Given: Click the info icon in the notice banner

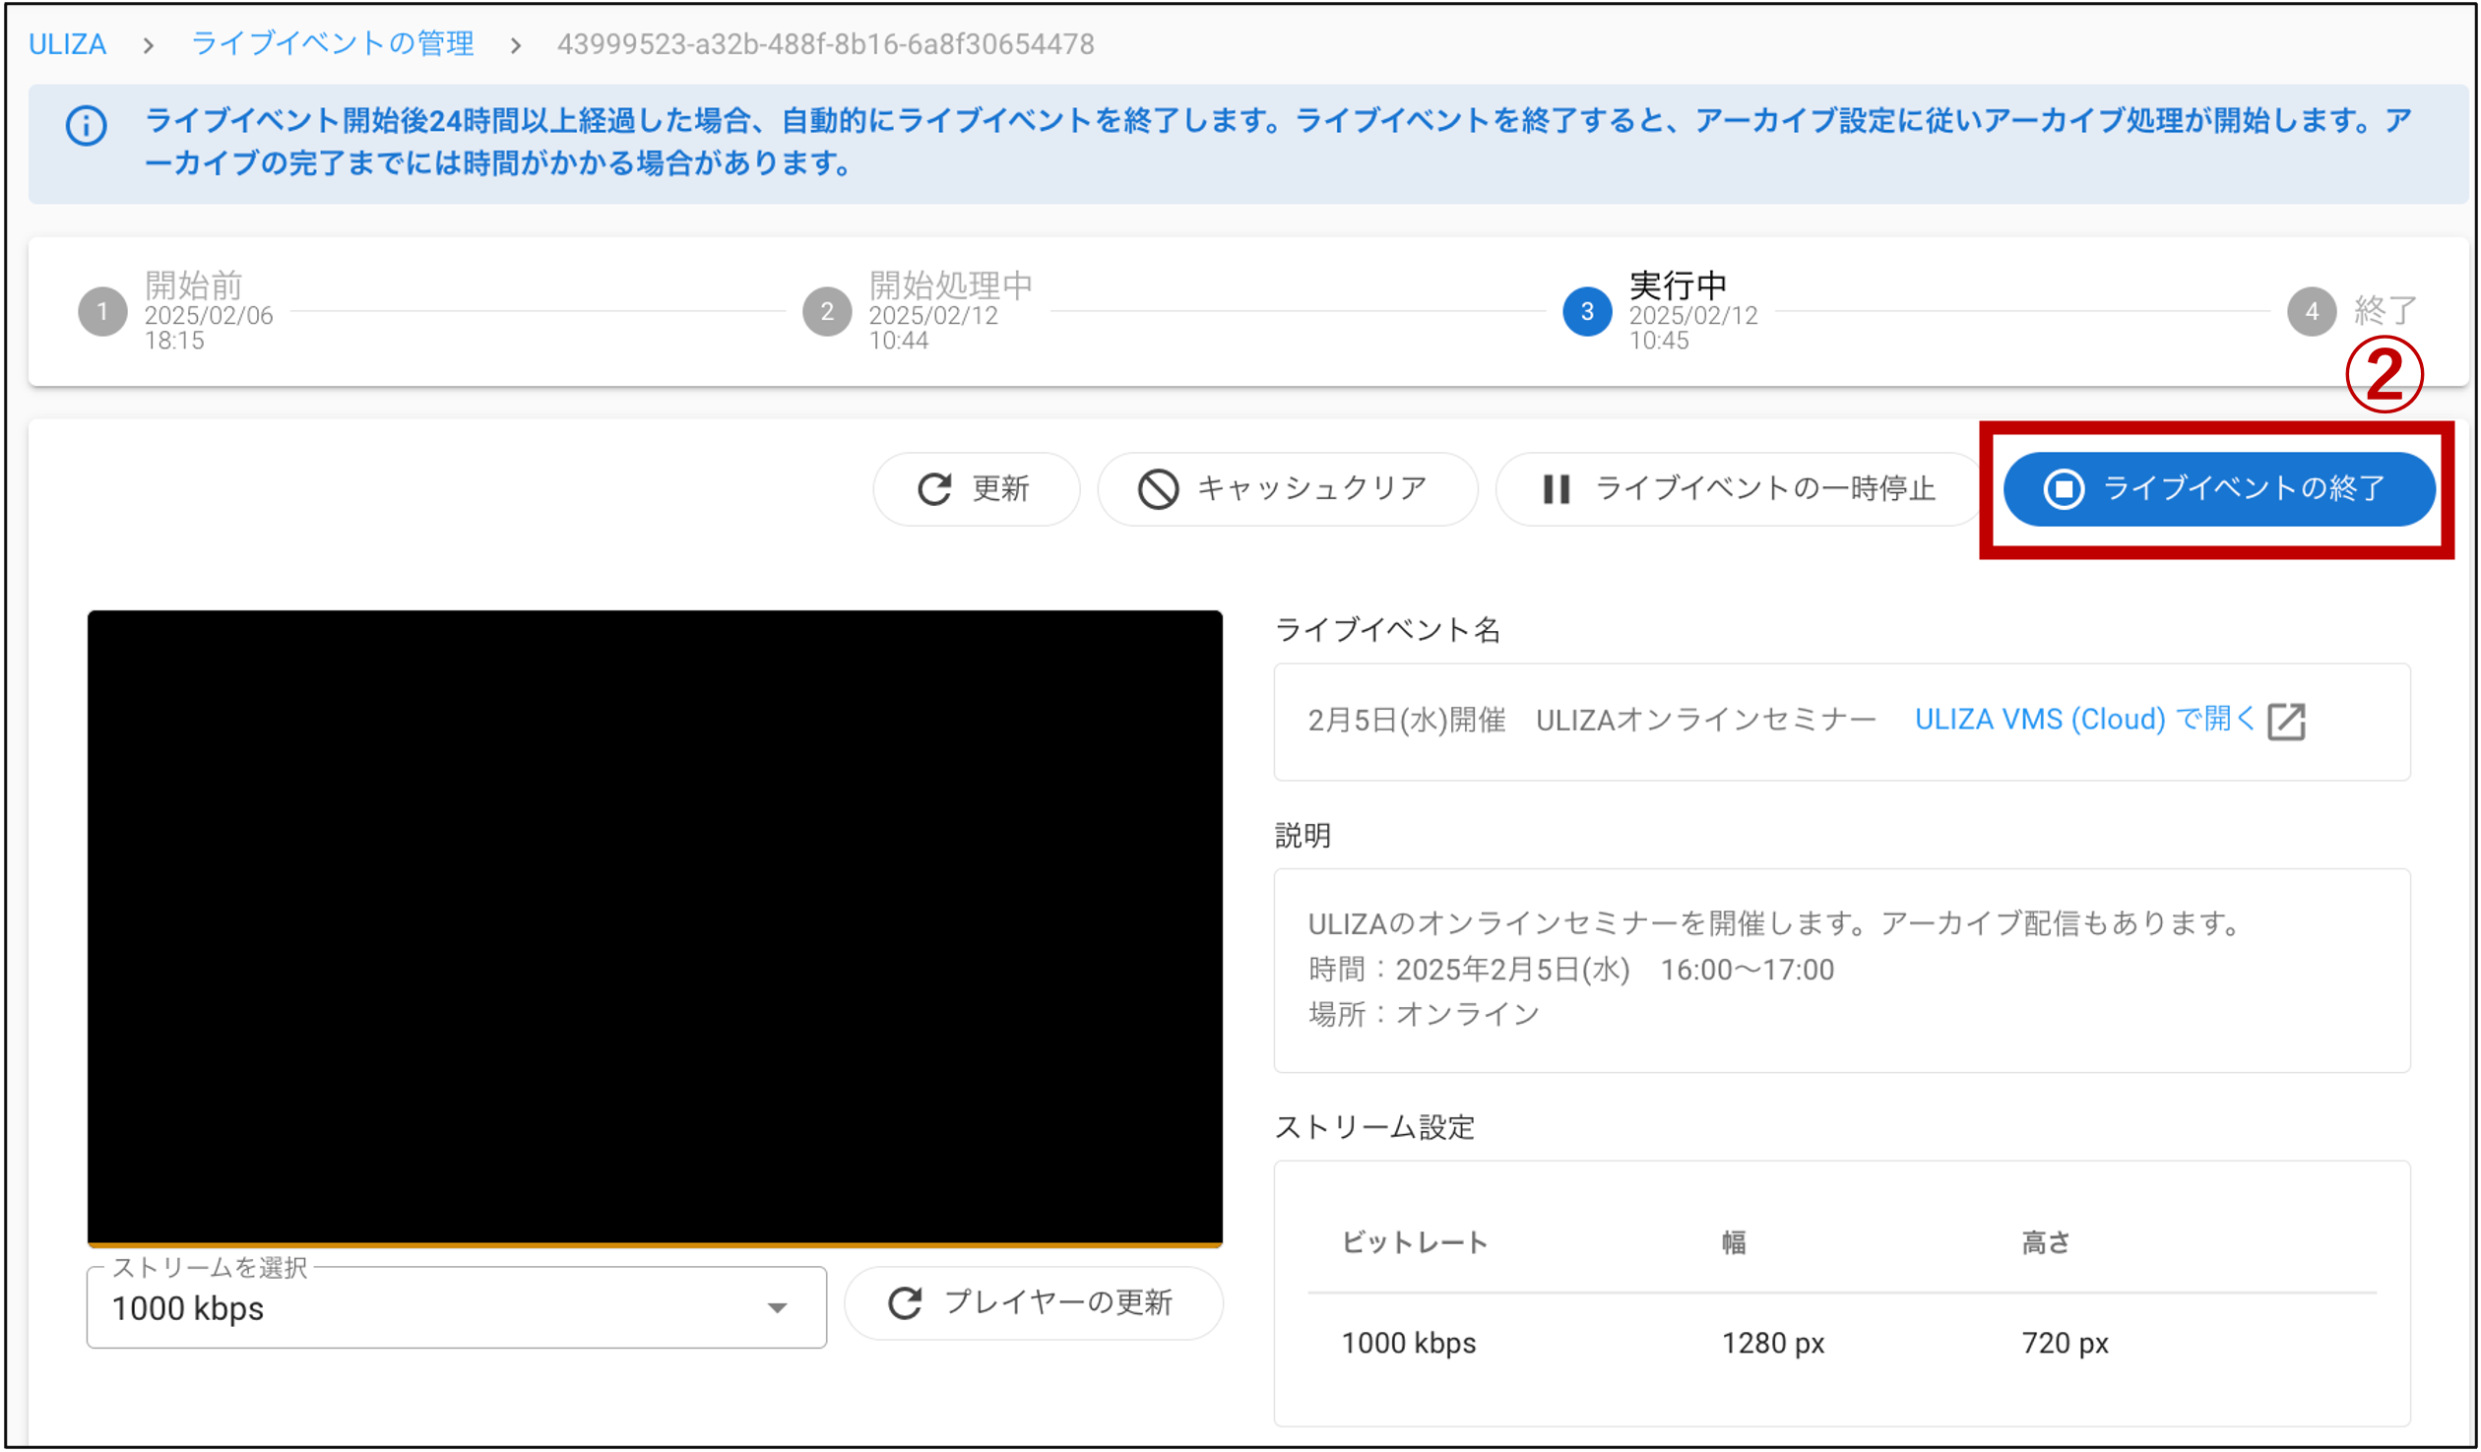Looking at the screenshot, I should [x=87, y=126].
